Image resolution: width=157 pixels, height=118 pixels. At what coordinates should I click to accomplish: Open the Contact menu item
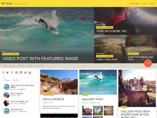coord(152,4)
